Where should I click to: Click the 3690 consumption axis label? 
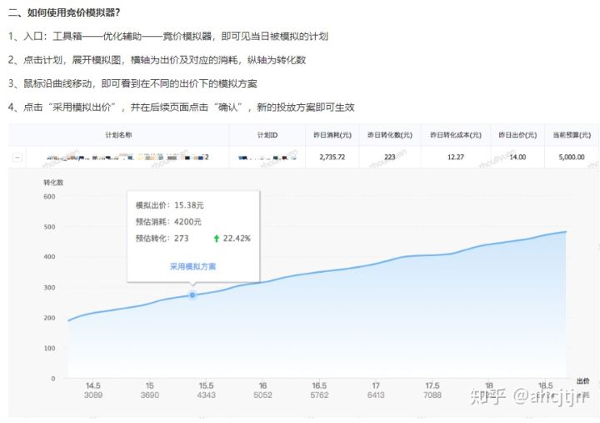pos(150,395)
